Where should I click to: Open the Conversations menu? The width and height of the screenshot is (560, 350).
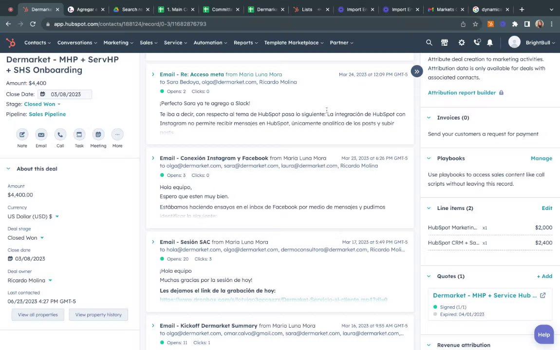tap(77, 43)
